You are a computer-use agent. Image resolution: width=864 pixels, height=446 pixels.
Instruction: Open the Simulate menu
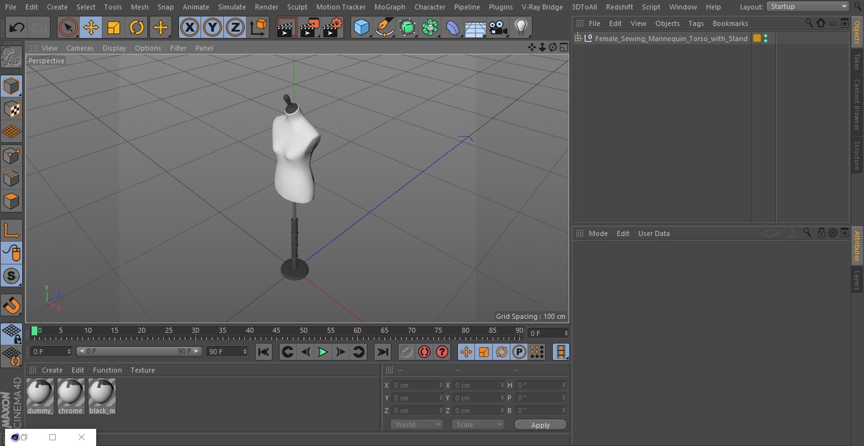pos(232,7)
